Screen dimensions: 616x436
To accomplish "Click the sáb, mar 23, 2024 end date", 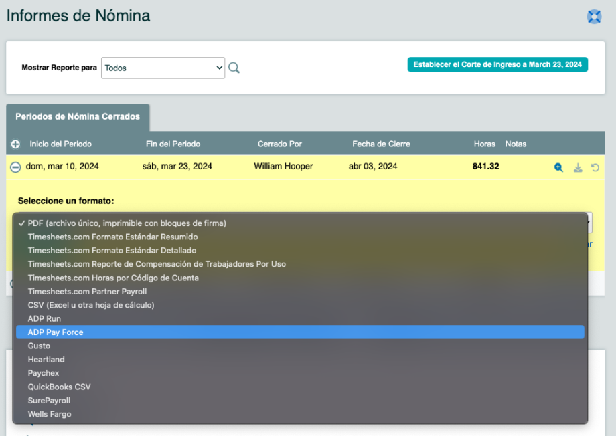I will tap(177, 167).
